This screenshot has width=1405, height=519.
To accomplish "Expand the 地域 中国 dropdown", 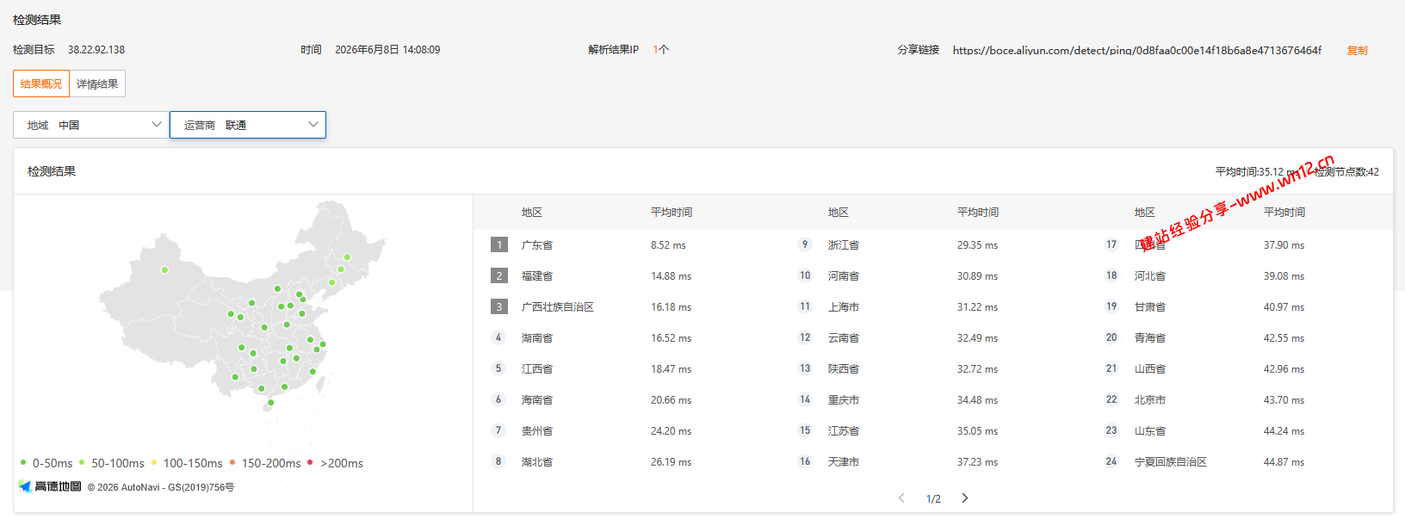I will pos(91,125).
